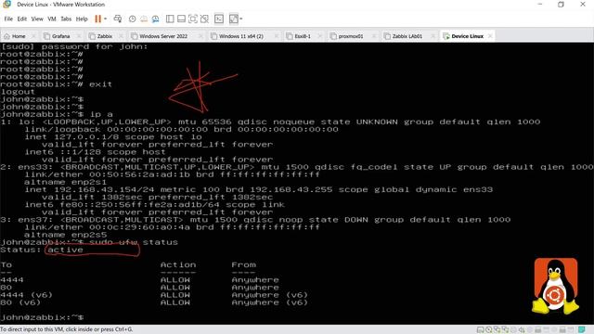Switch to Unity mode

click(204, 19)
